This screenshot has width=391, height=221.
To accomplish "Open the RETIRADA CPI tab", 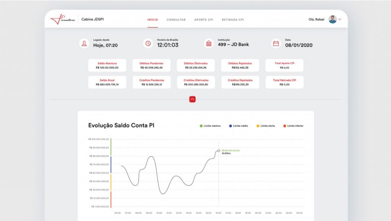I will (x=233, y=19).
